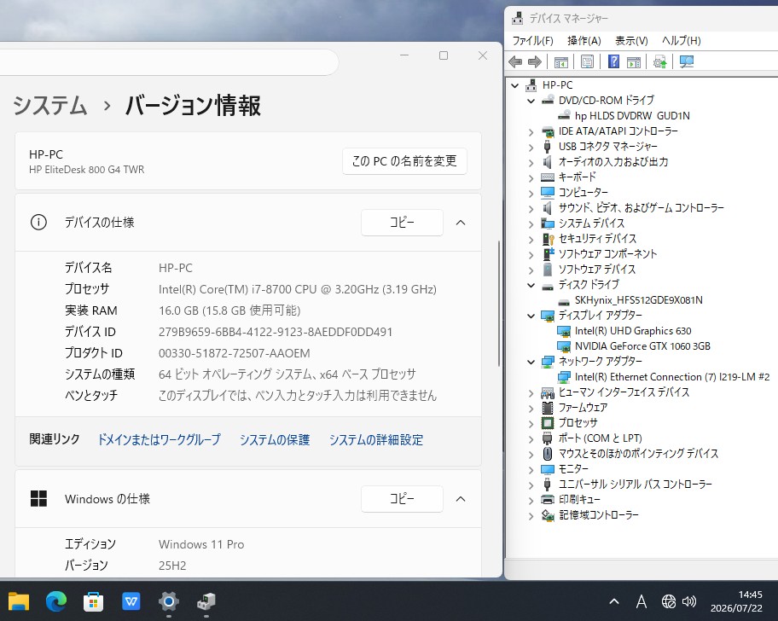Screen dimensions: 778x621
Task: Select the hp HLDS DVDRW GUD1N drive icon
Action: pyautogui.click(x=564, y=115)
